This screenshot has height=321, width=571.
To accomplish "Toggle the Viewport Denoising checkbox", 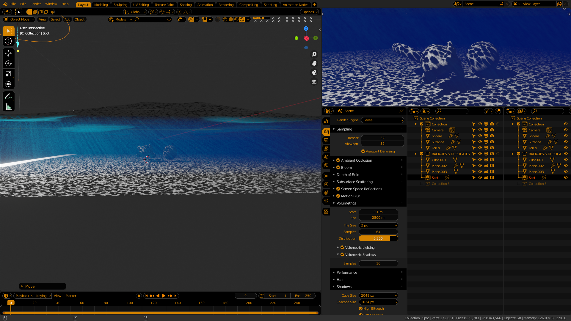I will (x=363, y=151).
